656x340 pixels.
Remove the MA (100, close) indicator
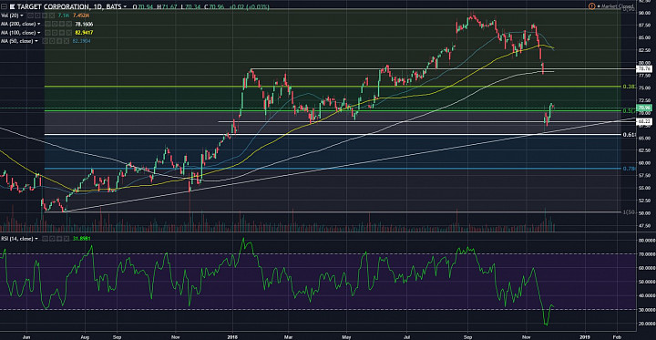[68, 33]
